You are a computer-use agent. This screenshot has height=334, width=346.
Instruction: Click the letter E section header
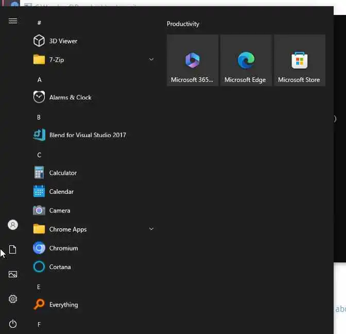(x=39, y=287)
